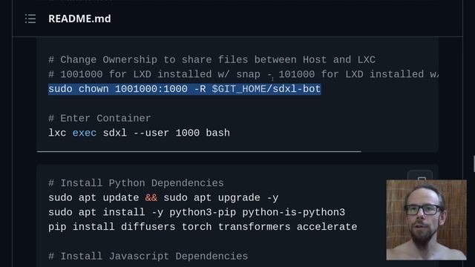Screen dimensions: 475x267
Task: Click the horizontal scrollbar under the first code block
Action: pyautogui.click(x=199, y=151)
